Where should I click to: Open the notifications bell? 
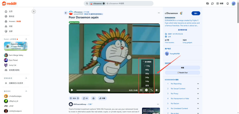coord(228,4)
